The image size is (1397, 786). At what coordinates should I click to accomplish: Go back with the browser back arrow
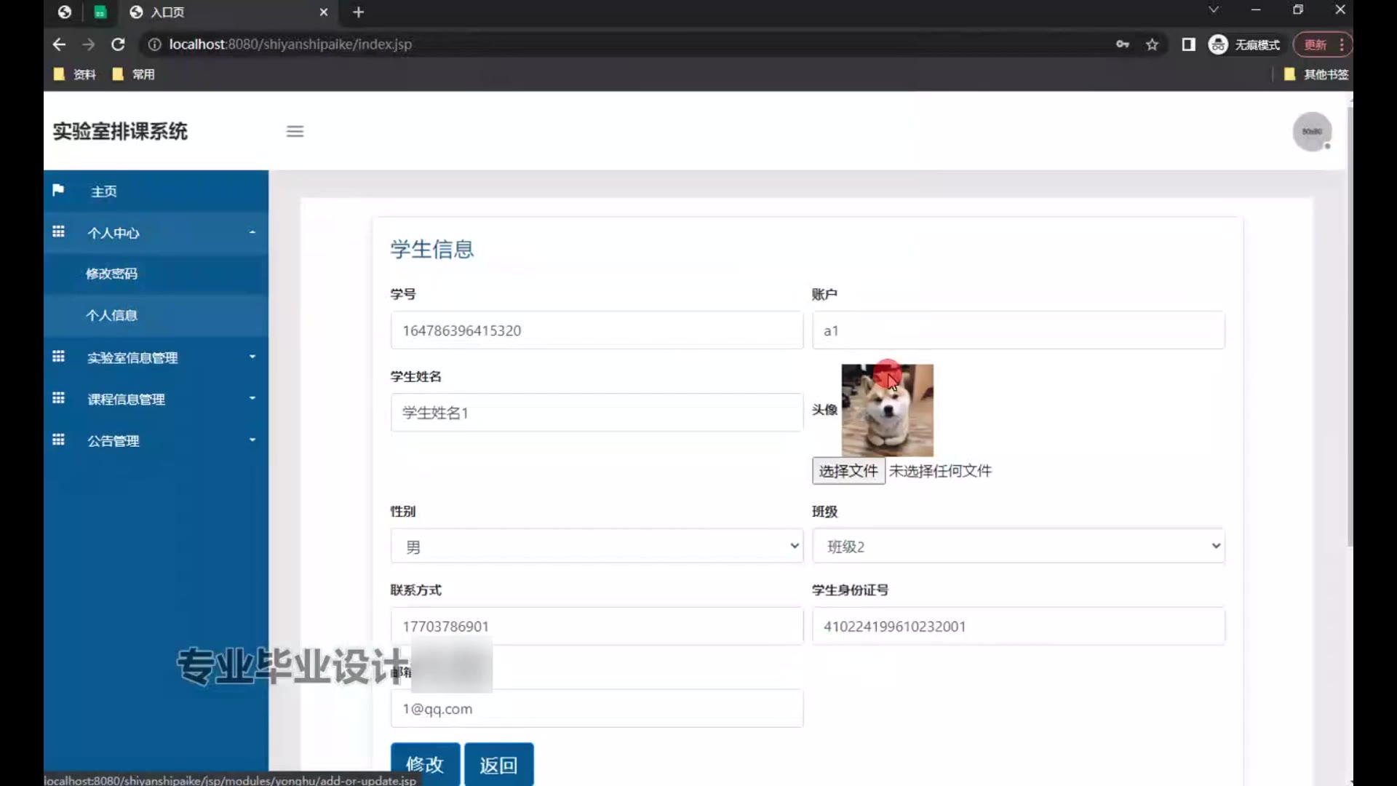tap(59, 44)
